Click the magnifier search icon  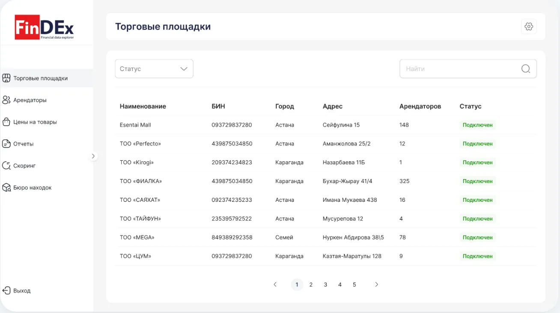pyautogui.click(x=526, y=69)
